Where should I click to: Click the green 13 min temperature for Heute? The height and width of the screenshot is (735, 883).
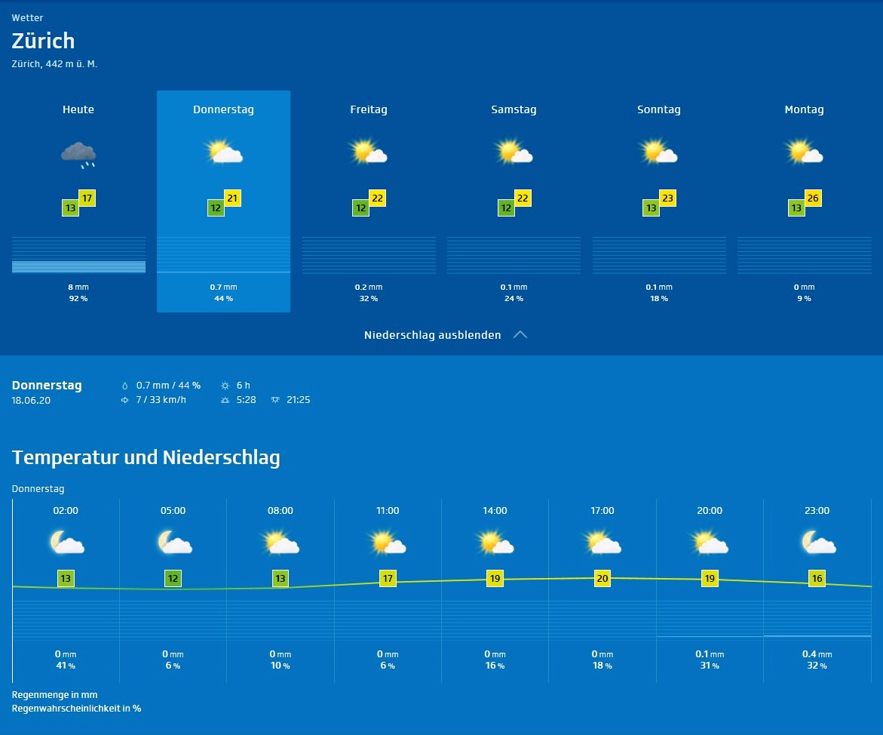coord(71,208)
